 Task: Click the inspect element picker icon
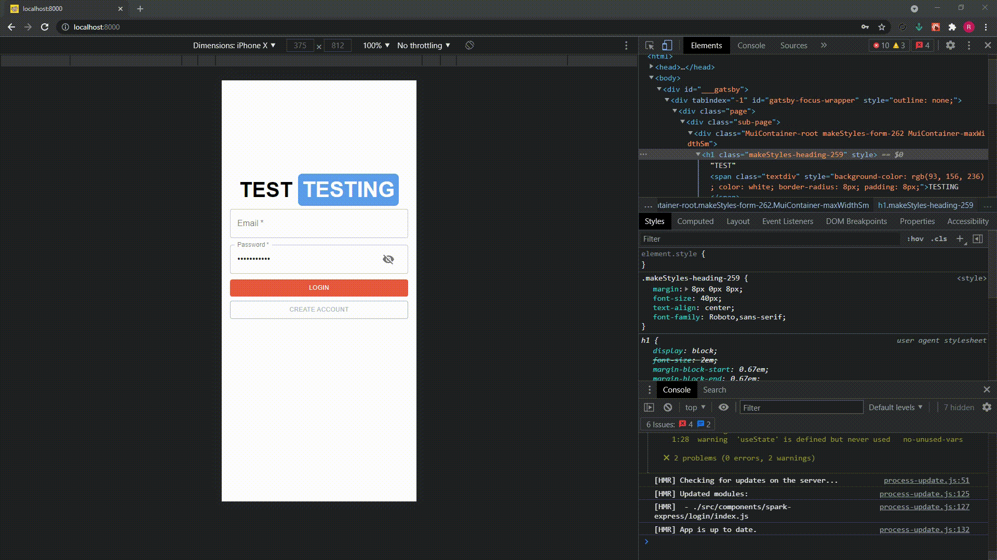pyautogui.click(x=650, y=46)
